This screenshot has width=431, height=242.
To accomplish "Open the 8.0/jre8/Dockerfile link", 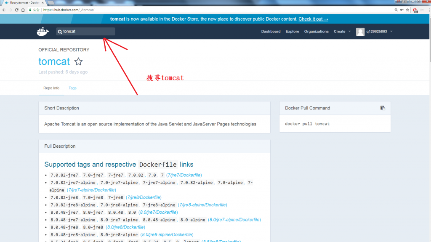I will tap(125, 227).
